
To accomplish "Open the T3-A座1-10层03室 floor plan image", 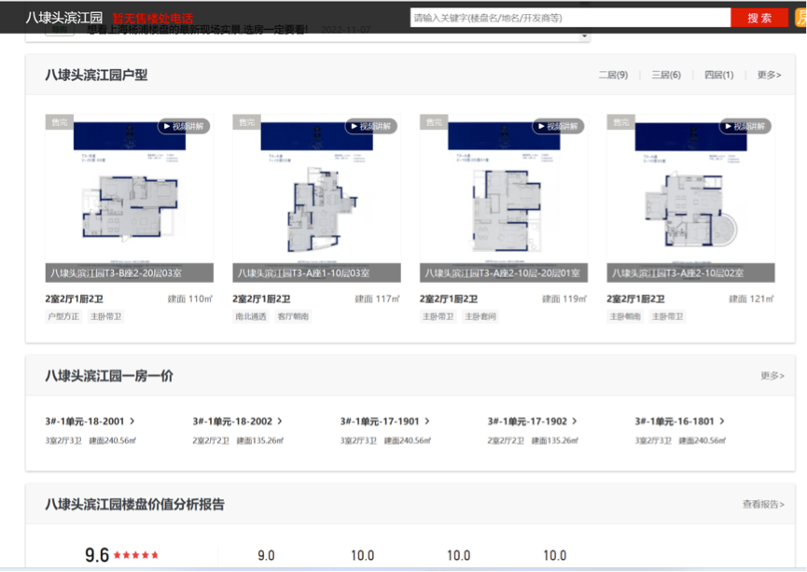I will [316, 196].
